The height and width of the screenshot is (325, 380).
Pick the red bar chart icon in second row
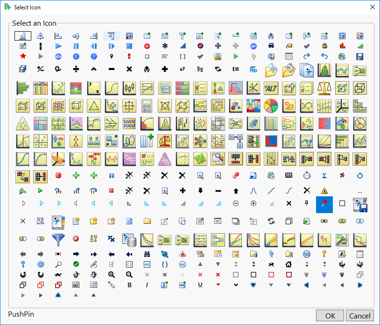tap(342, 46)
